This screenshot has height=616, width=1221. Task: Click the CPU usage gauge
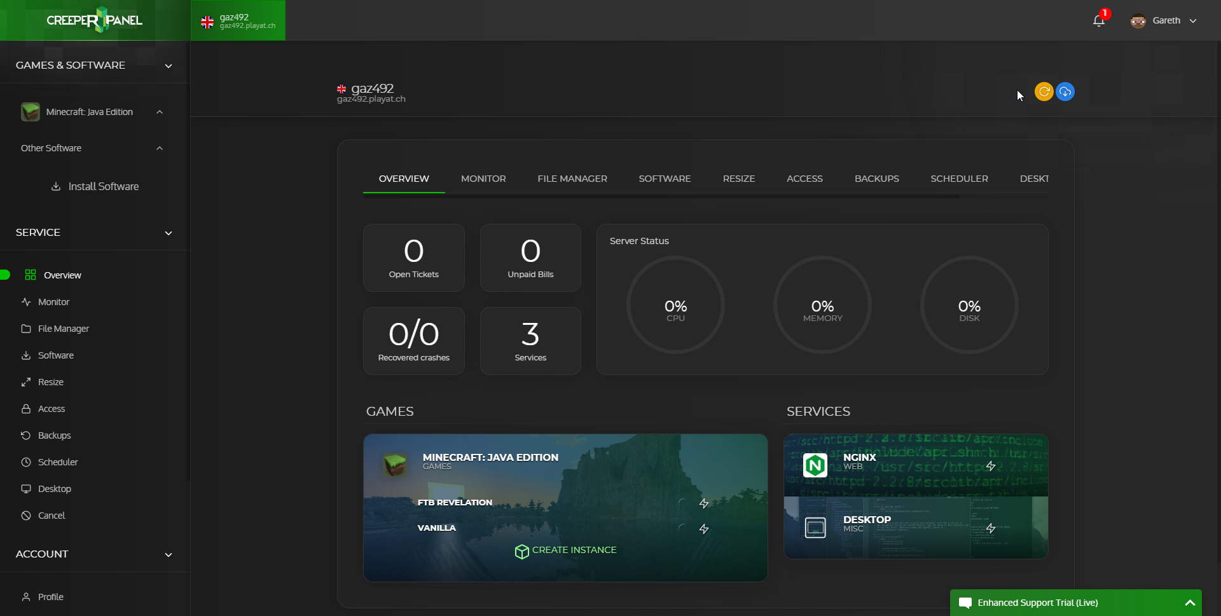(x=675, y=305)
